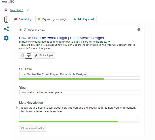Click the meta description length progress bar
Screen dimensions: 155x140
click(x=80, y=122)
